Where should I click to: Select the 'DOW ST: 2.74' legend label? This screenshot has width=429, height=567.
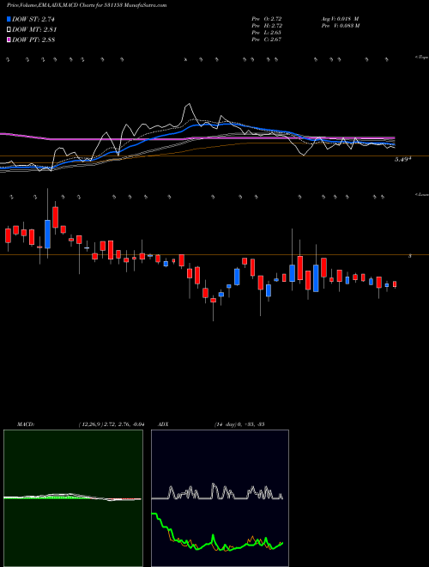click(x=33, y=19)
